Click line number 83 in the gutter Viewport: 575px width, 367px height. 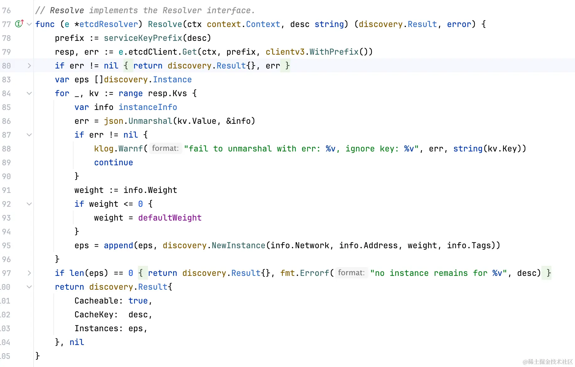[x=6, y=79]
